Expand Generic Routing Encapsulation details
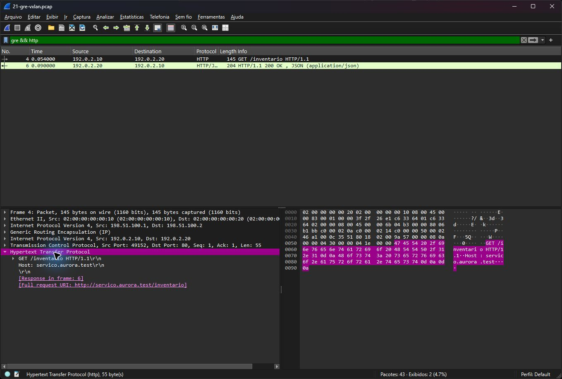This screenshot has width=562, height=379. click(x=5, y=232)
